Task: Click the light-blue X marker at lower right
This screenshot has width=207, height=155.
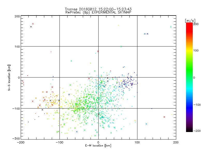Action: pyautogui.click(x=146, y=124)
